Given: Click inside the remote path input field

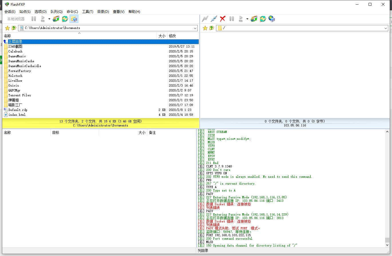Looking at the screenshot, I should 303,28.
